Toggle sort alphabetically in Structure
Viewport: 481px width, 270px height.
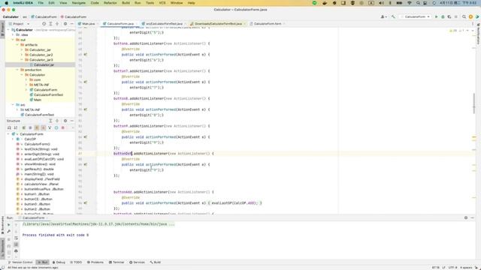pos(16,127)
